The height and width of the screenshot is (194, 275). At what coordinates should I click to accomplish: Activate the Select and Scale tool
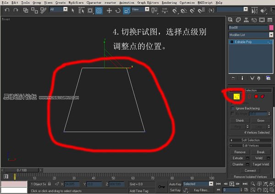pos(126,11)
